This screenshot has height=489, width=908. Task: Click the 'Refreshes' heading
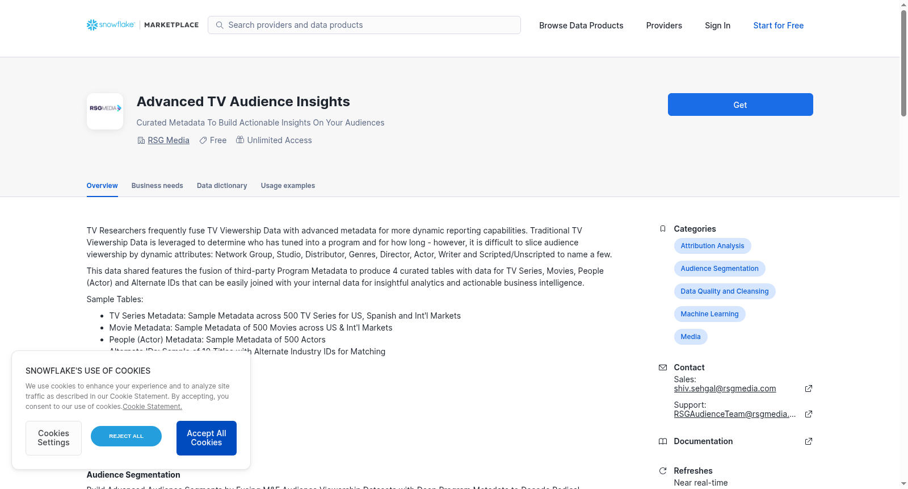[693, 471]
